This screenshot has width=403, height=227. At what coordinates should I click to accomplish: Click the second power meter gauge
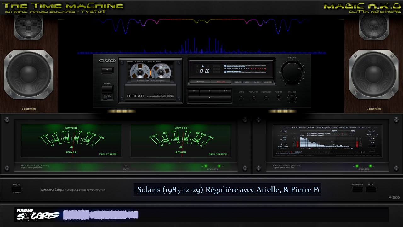(181, 140)
